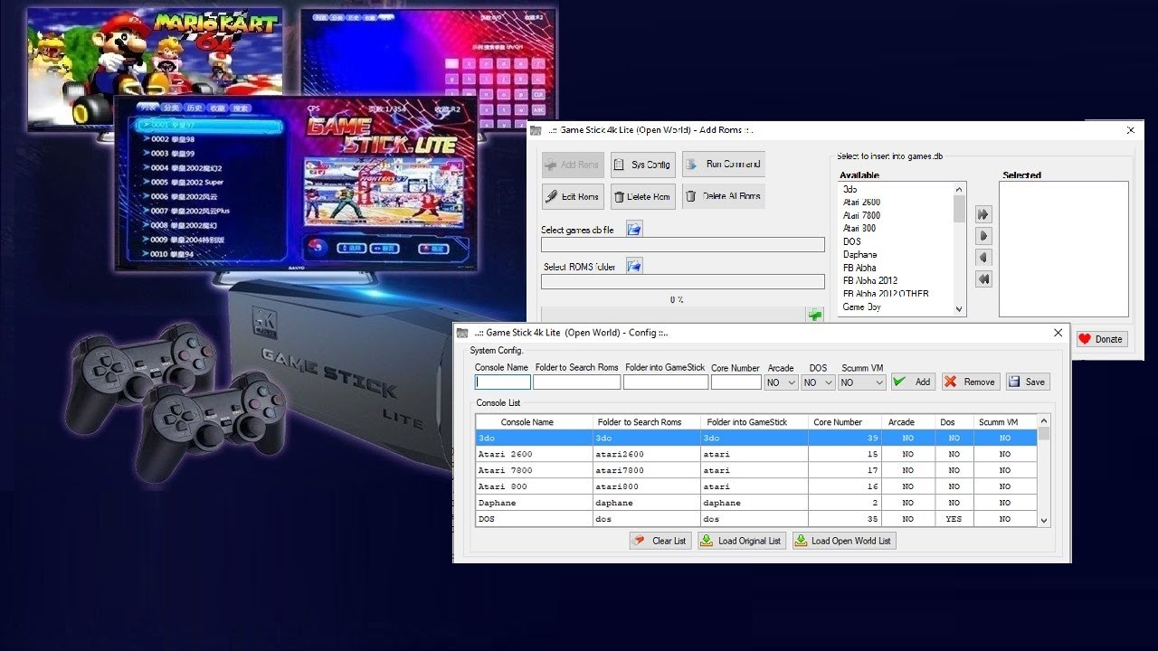
Task: Select the Atari 800 row in Console List
Action: 756,486
